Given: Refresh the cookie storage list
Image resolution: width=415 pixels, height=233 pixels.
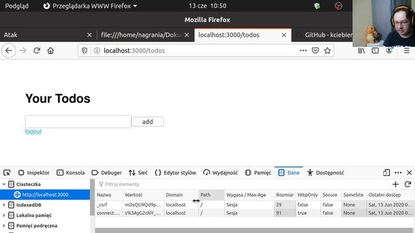Looking at the screenshot, I should pyautogui.click(x=408, y=184).
